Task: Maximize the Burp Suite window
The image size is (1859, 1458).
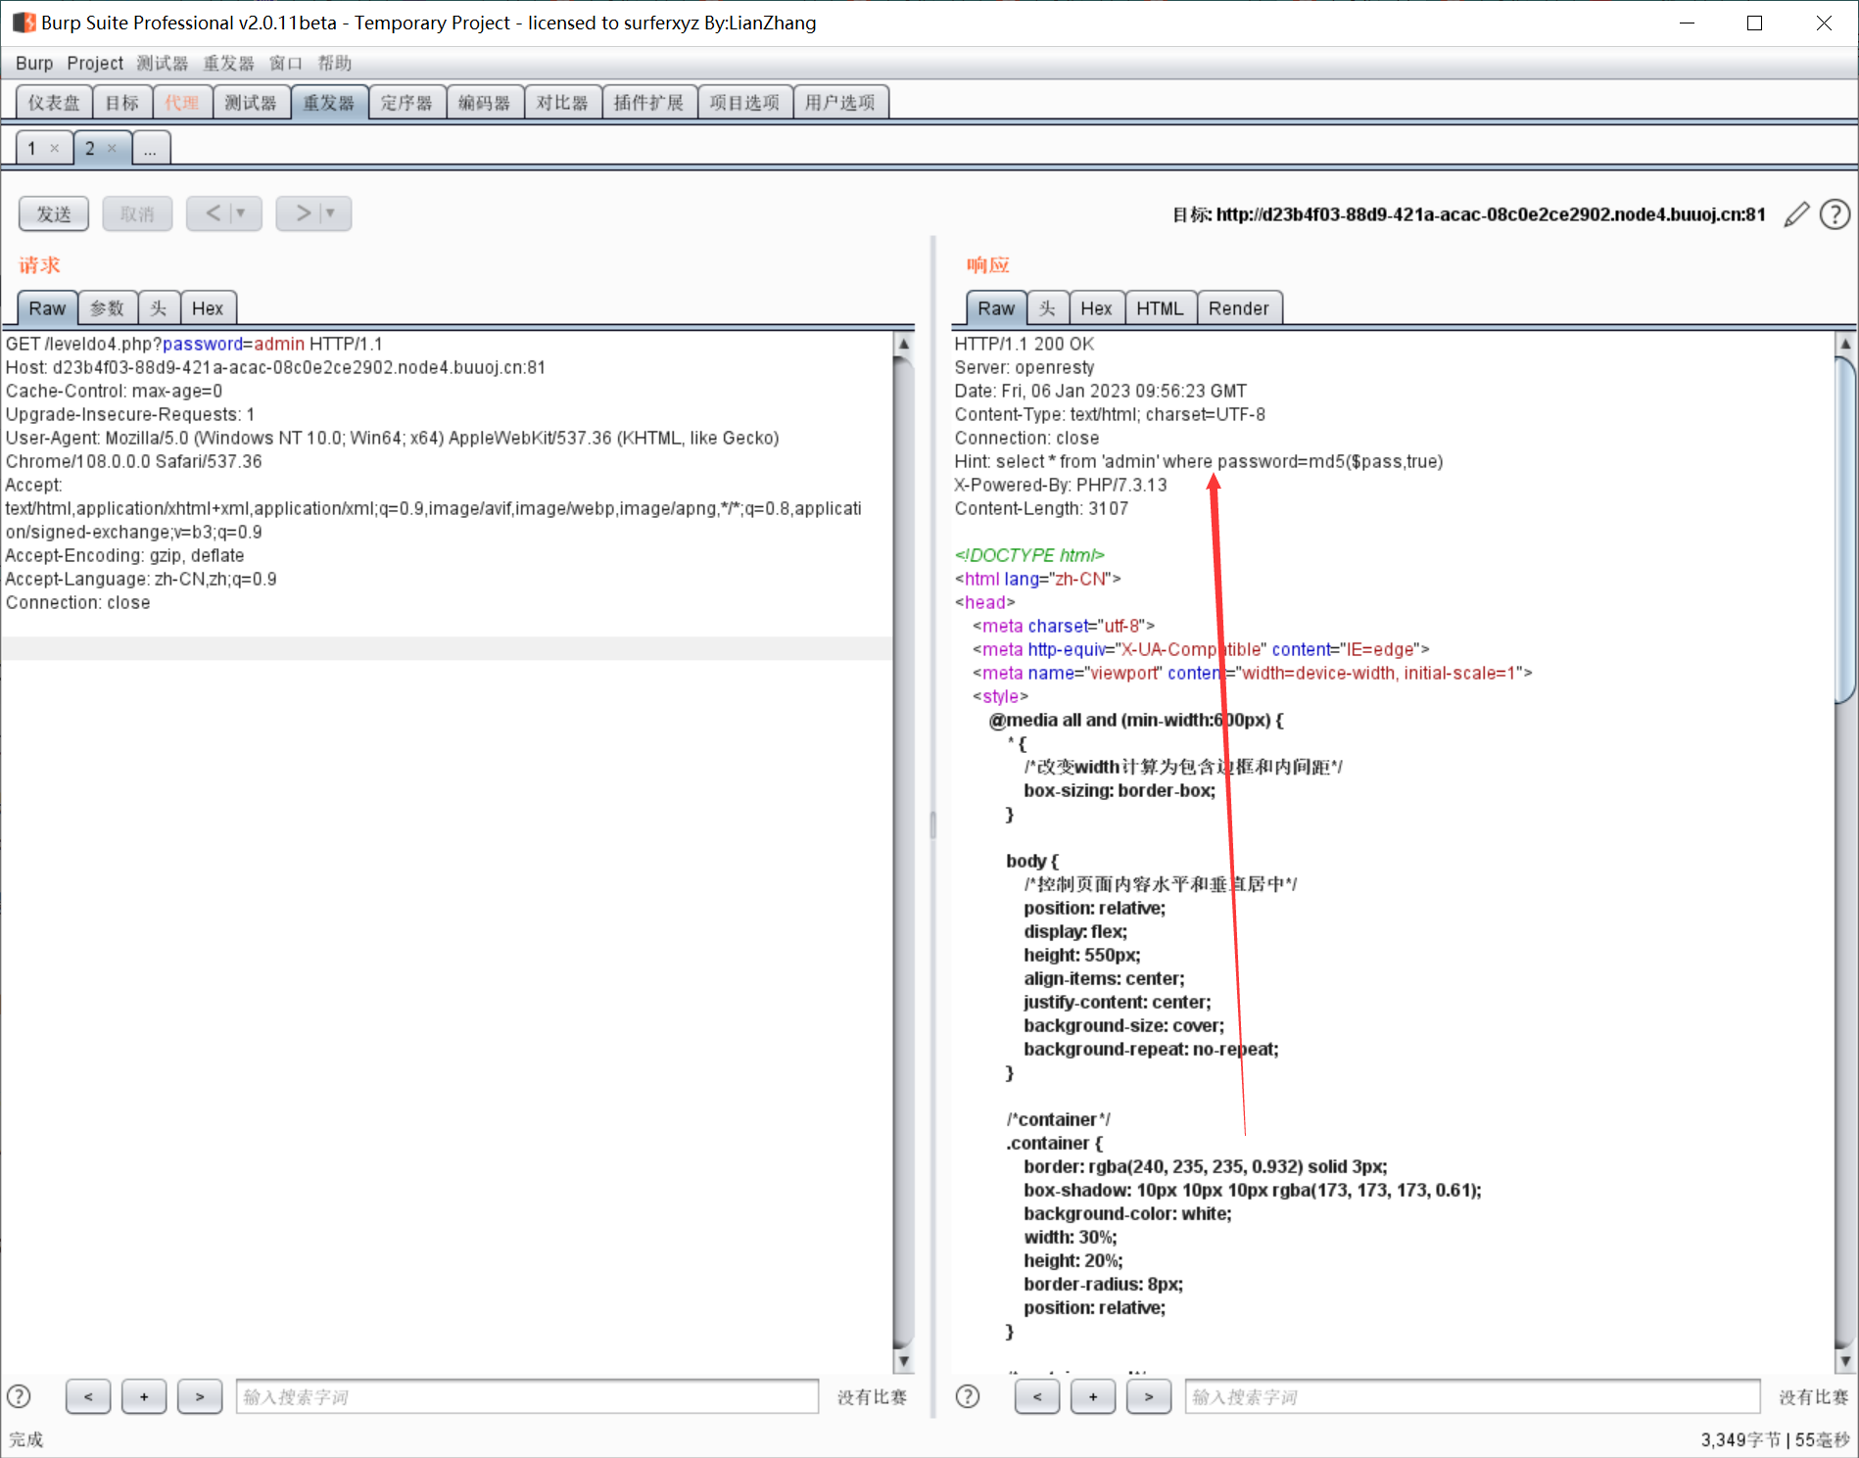Action: pyautogui.click(x=1755, y=23)
